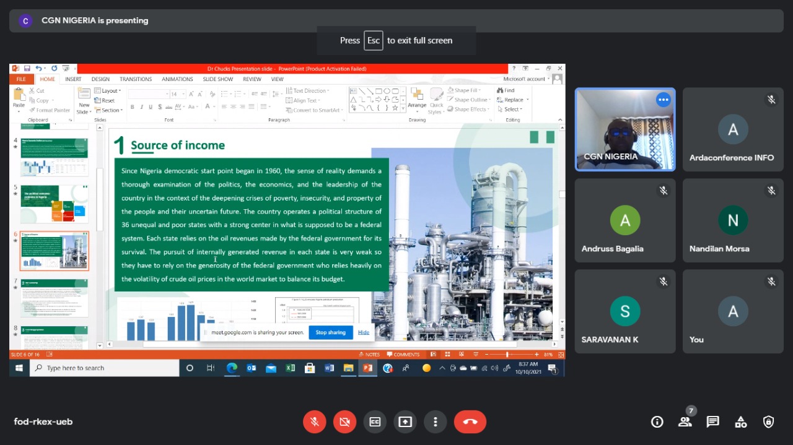Toggle the COMMENTS pane

(x=403, y=355)
